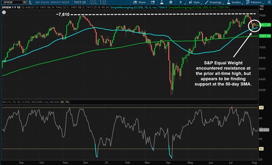The image size is (272, 165).
Task: Click the gray 48.504 bubble on RSI axis
Action: tap(264, 130)
